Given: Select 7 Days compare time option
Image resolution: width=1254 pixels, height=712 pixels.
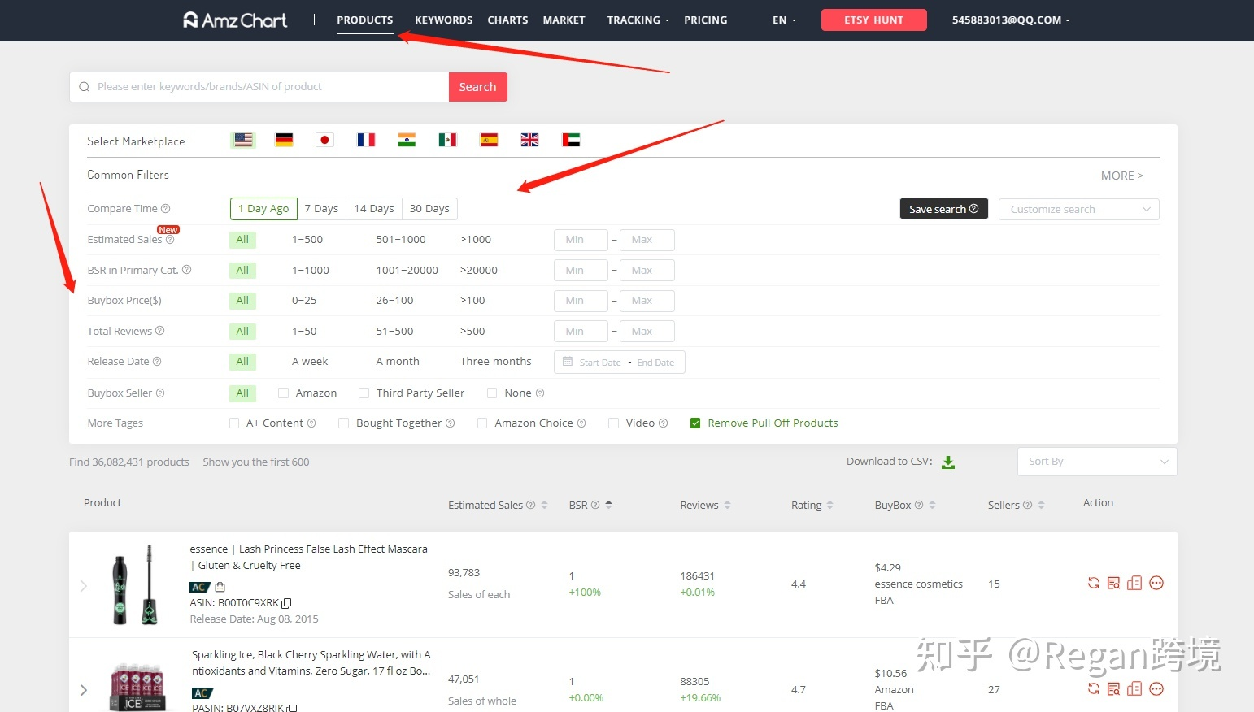Looking at the screenshot, I should (x=321, y=208).
